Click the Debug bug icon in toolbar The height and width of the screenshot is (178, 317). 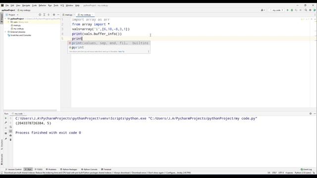(x=292, y=10)
